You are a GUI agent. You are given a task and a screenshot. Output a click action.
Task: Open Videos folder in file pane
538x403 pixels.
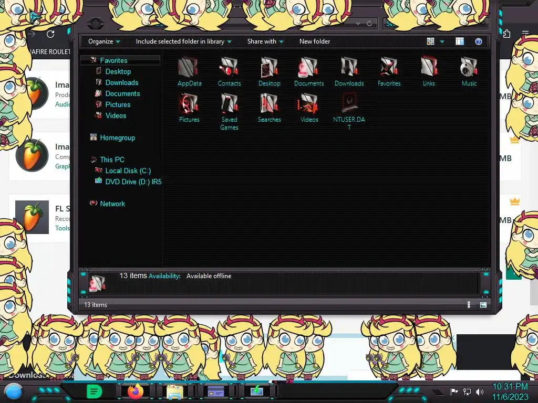(x=309, y=108)
